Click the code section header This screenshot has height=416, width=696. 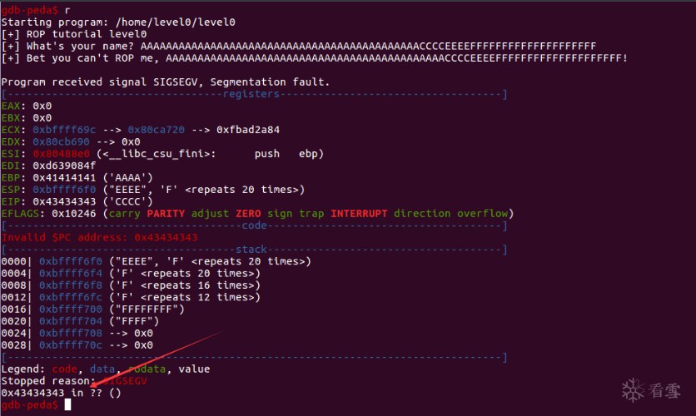coord(251,225)
